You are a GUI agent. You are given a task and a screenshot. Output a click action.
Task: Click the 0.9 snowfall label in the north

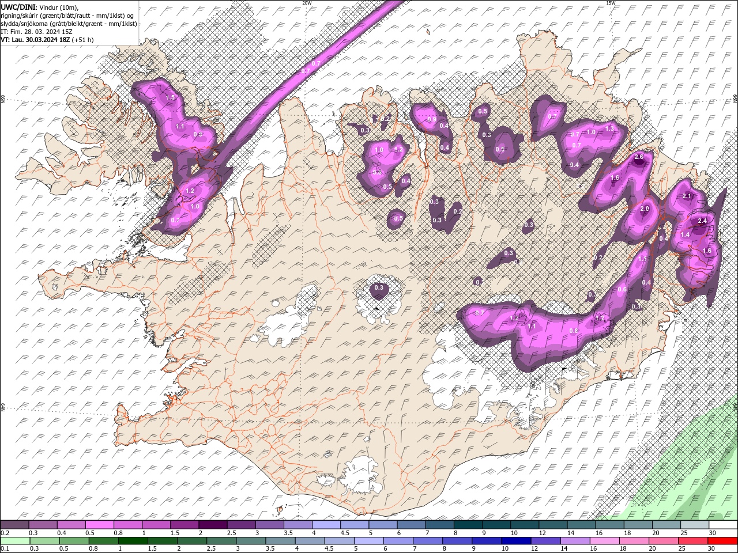click(x=432, y=119)
